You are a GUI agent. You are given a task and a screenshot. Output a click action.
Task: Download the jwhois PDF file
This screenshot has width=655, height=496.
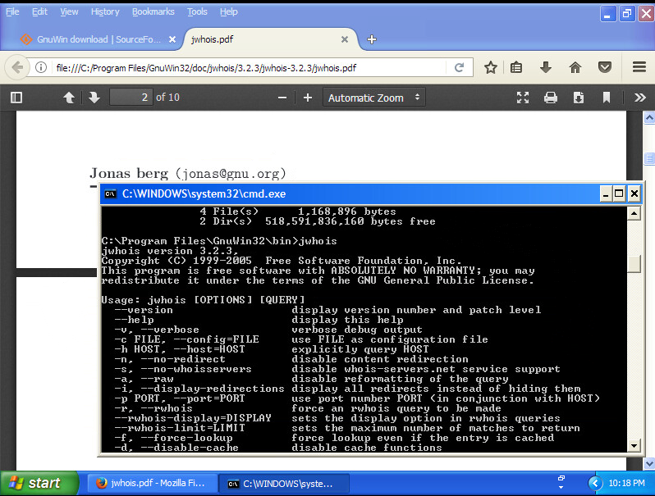pyautogui.click(x=579, y=98)
